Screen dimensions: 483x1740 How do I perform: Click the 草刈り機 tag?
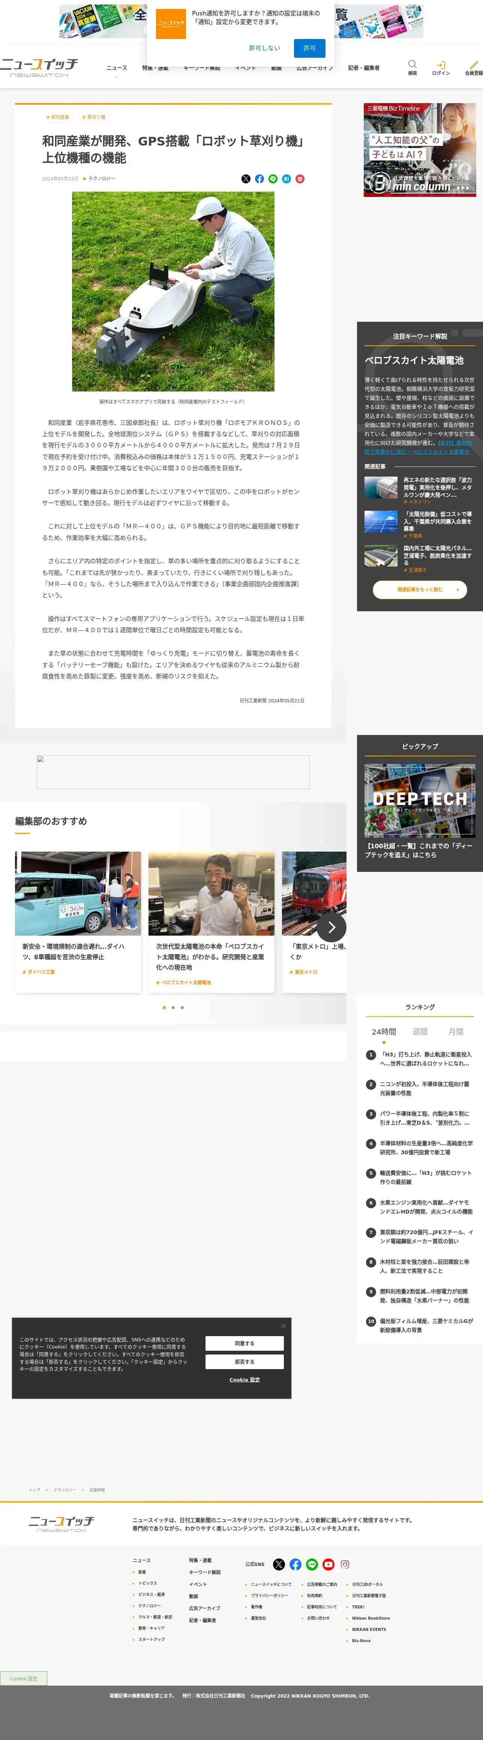point(94,117)
